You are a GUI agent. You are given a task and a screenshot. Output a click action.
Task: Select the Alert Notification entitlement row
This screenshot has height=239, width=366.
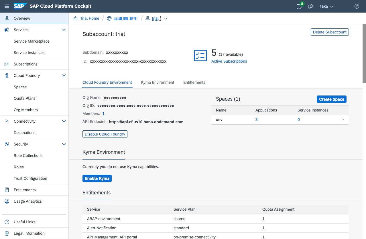216,228
